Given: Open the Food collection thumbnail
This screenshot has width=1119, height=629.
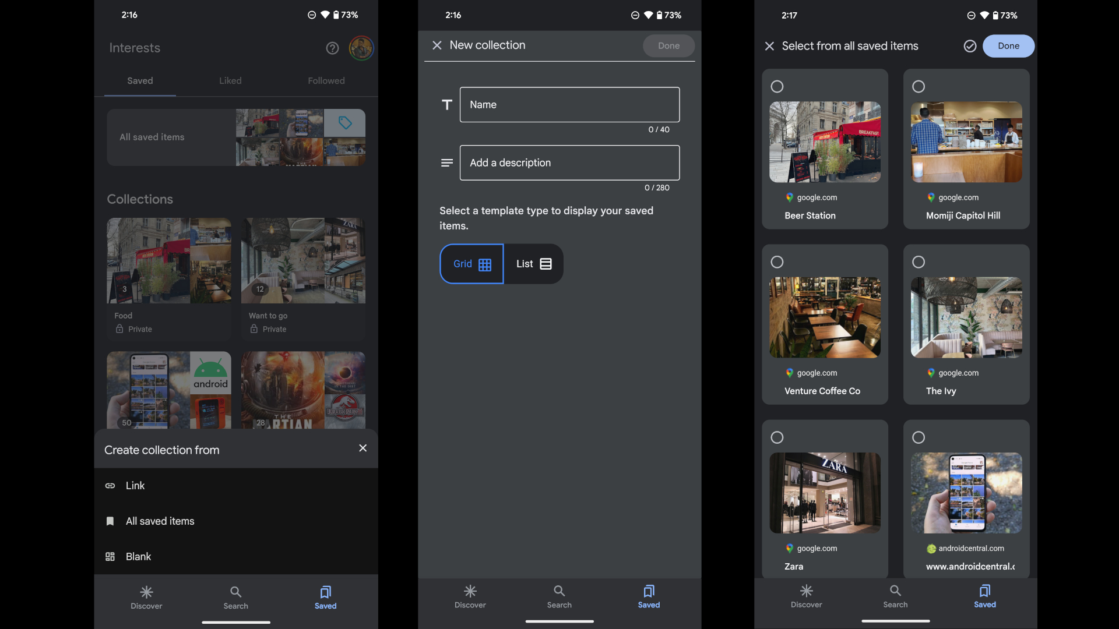Looking at the screenshot, I should (x=169, y=260).
